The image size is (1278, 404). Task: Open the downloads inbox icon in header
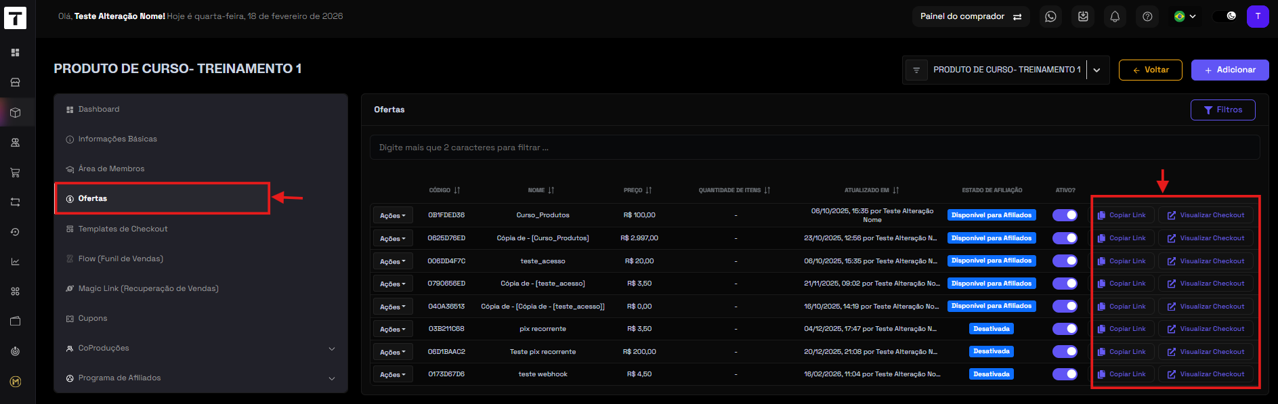coord(1083,17)
